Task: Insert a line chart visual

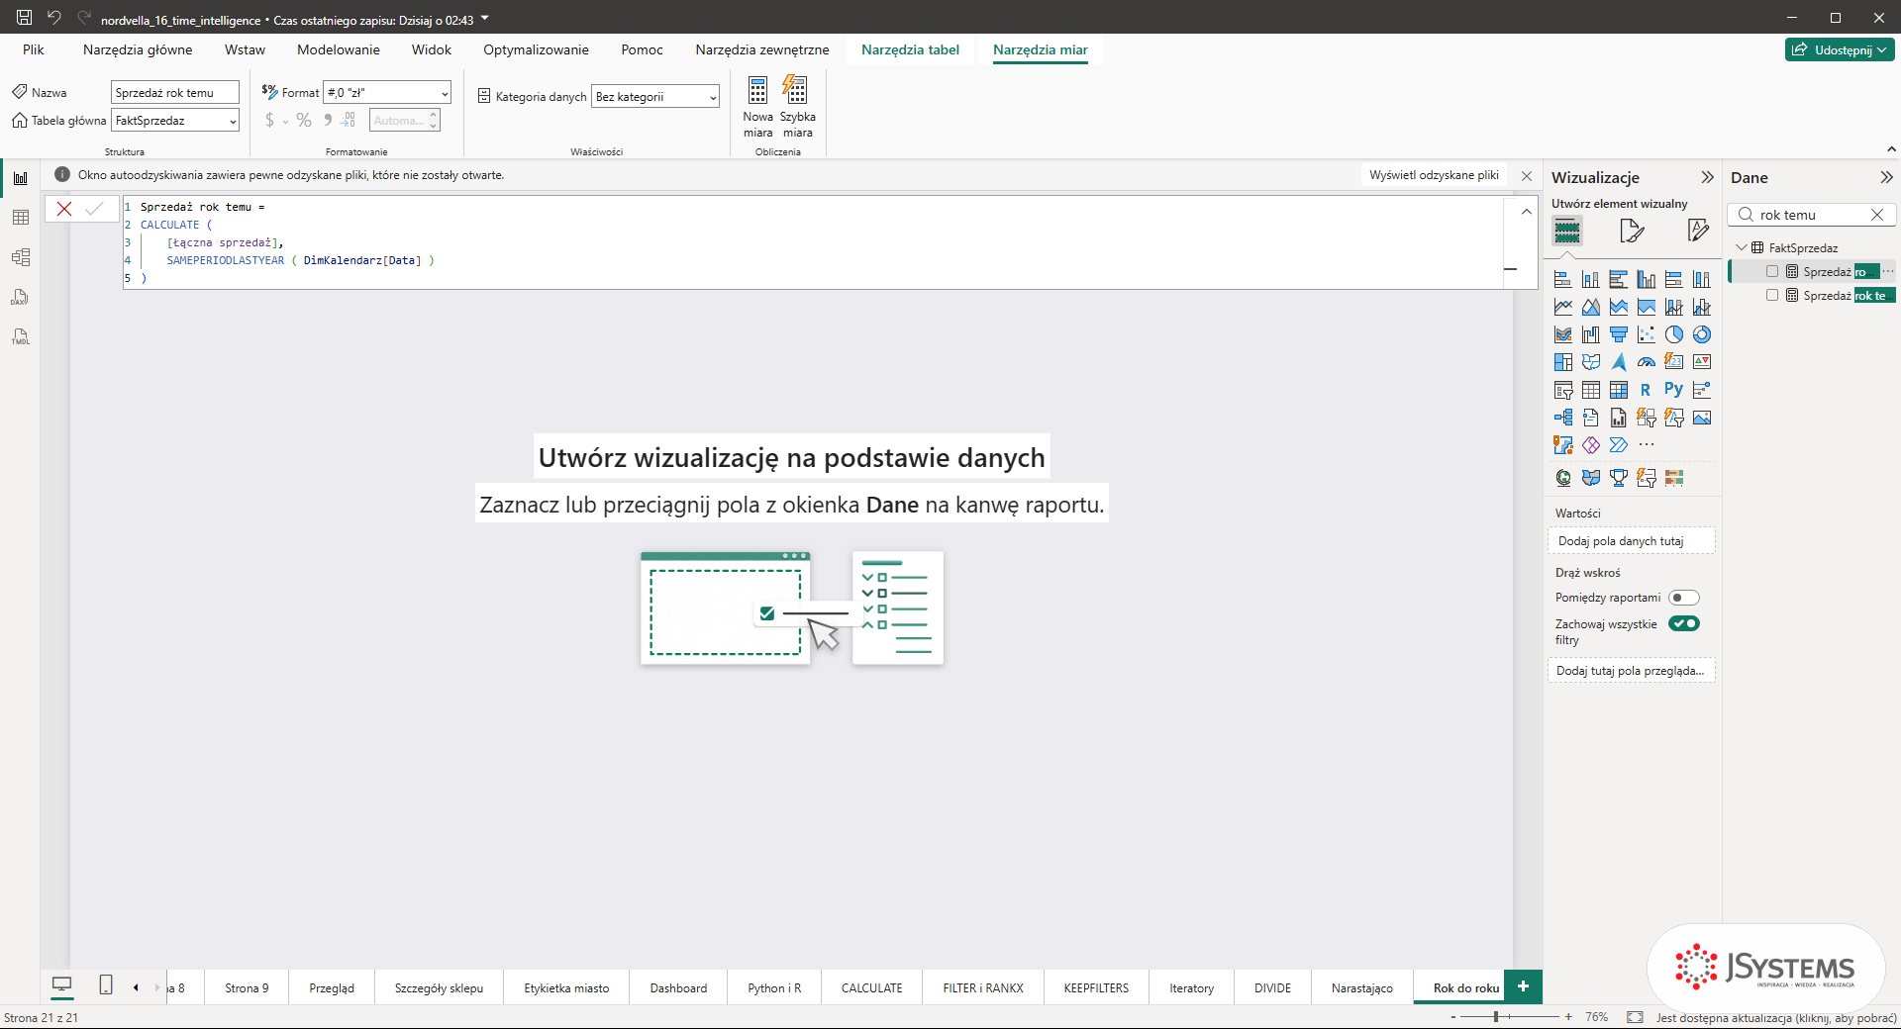Action: tap(1563, 307)
